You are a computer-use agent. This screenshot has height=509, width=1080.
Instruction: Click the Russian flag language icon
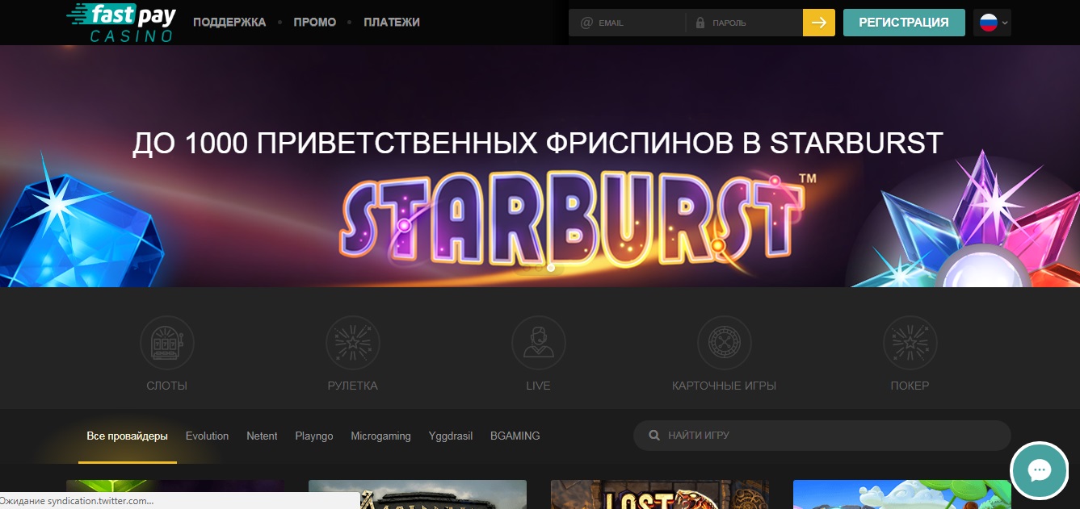pos(988,23)
